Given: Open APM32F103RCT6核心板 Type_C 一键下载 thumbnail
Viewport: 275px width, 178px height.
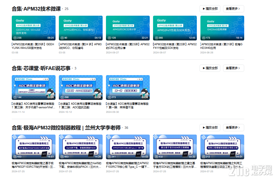Looking at the screenshot, I should 128,147.
